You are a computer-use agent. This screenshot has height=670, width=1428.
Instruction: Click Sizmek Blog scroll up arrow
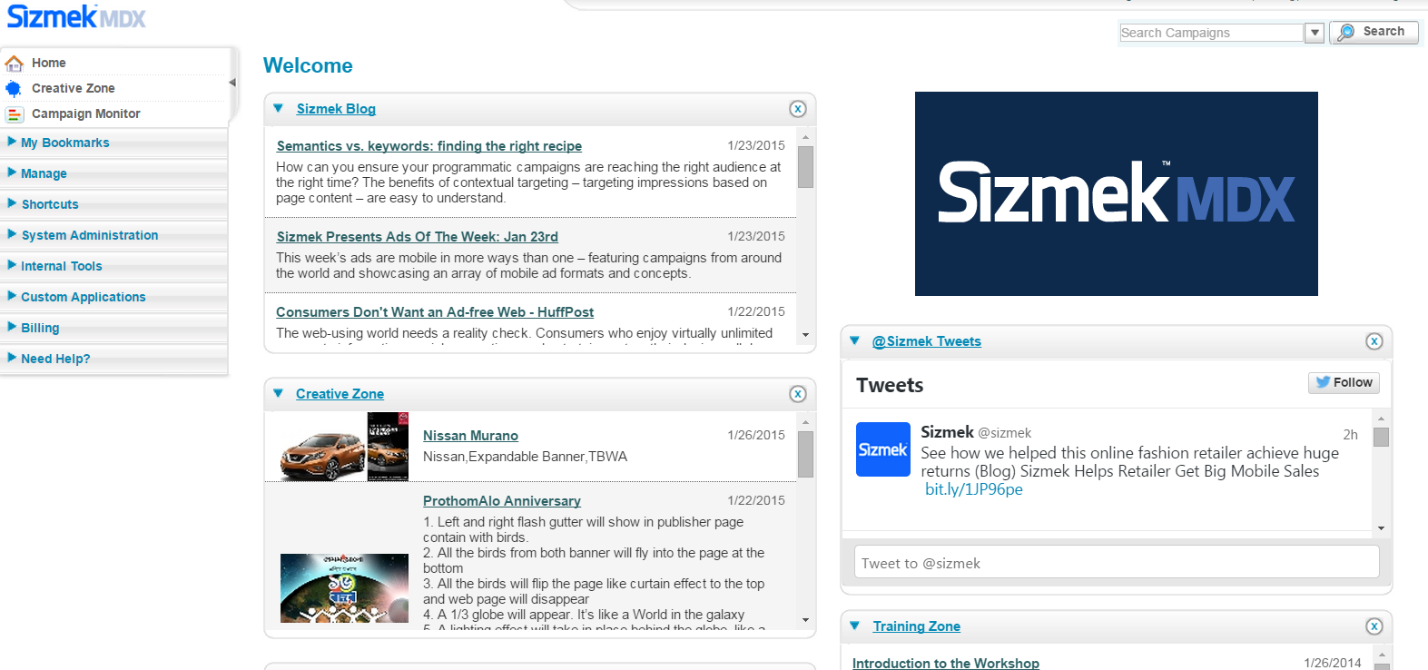tap(805, 137)
